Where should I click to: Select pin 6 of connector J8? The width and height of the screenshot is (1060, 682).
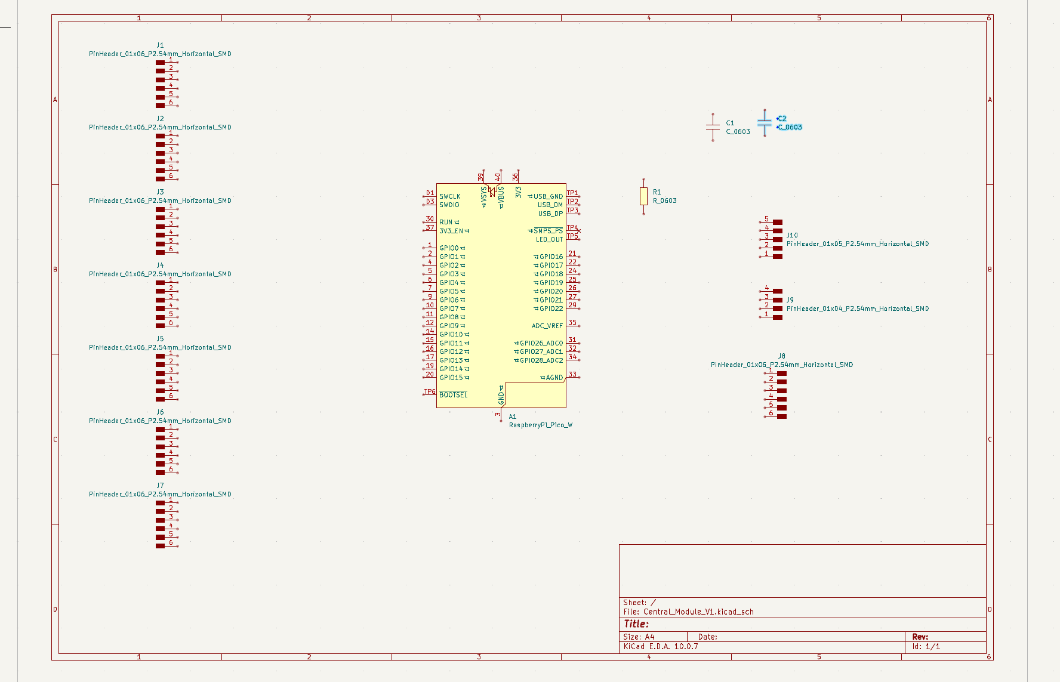coord(775,416)
